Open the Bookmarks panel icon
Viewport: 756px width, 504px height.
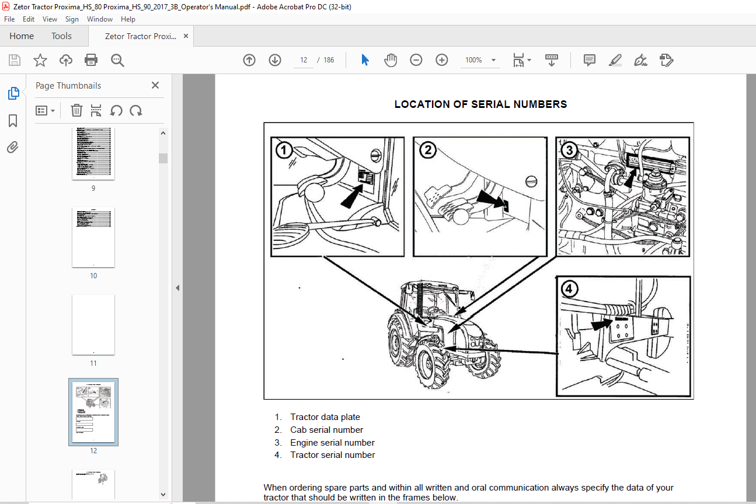[x=13, y=121]
